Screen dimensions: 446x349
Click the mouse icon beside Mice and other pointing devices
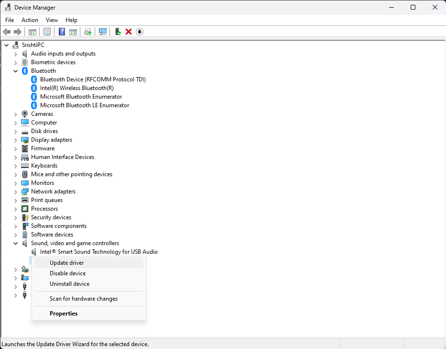pyautogui.click(x=25, y=174)
